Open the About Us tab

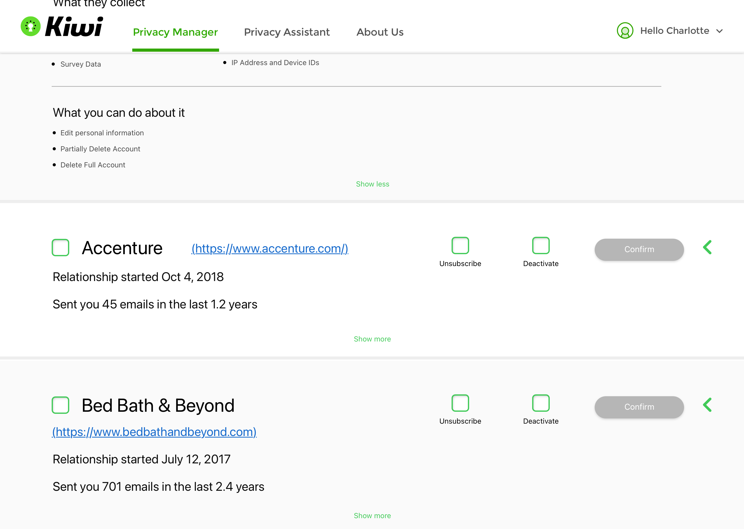point(380,32)
